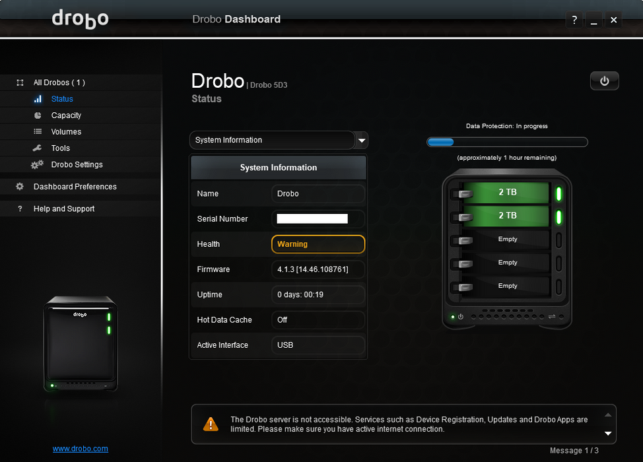Click the Serial Number field
Screen dimensions: 643x462
[x=318, y=219]
